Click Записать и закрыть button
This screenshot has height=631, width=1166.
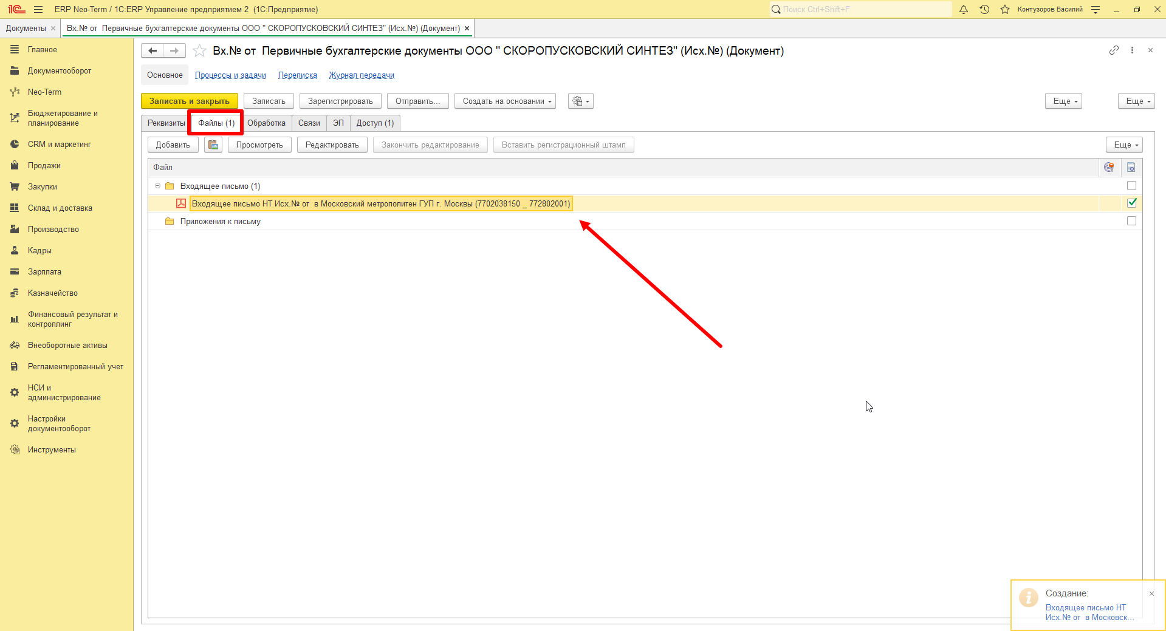click(x=190, y=101)
